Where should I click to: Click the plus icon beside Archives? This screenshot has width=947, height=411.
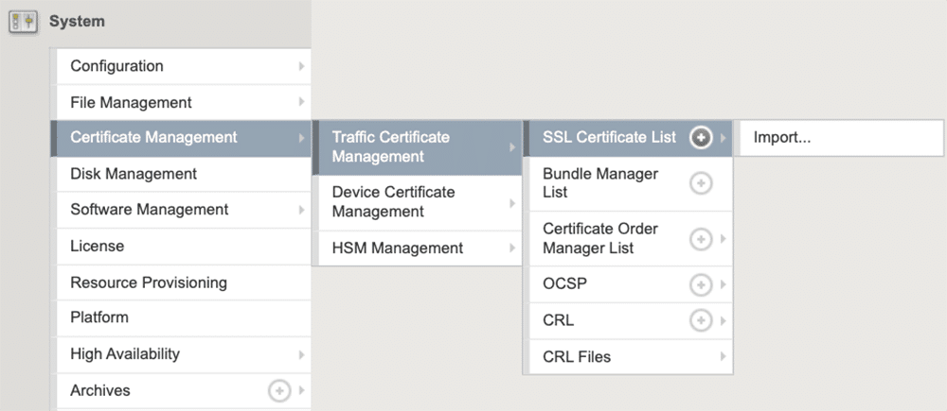pyautogui.click(x=279, y=390)
